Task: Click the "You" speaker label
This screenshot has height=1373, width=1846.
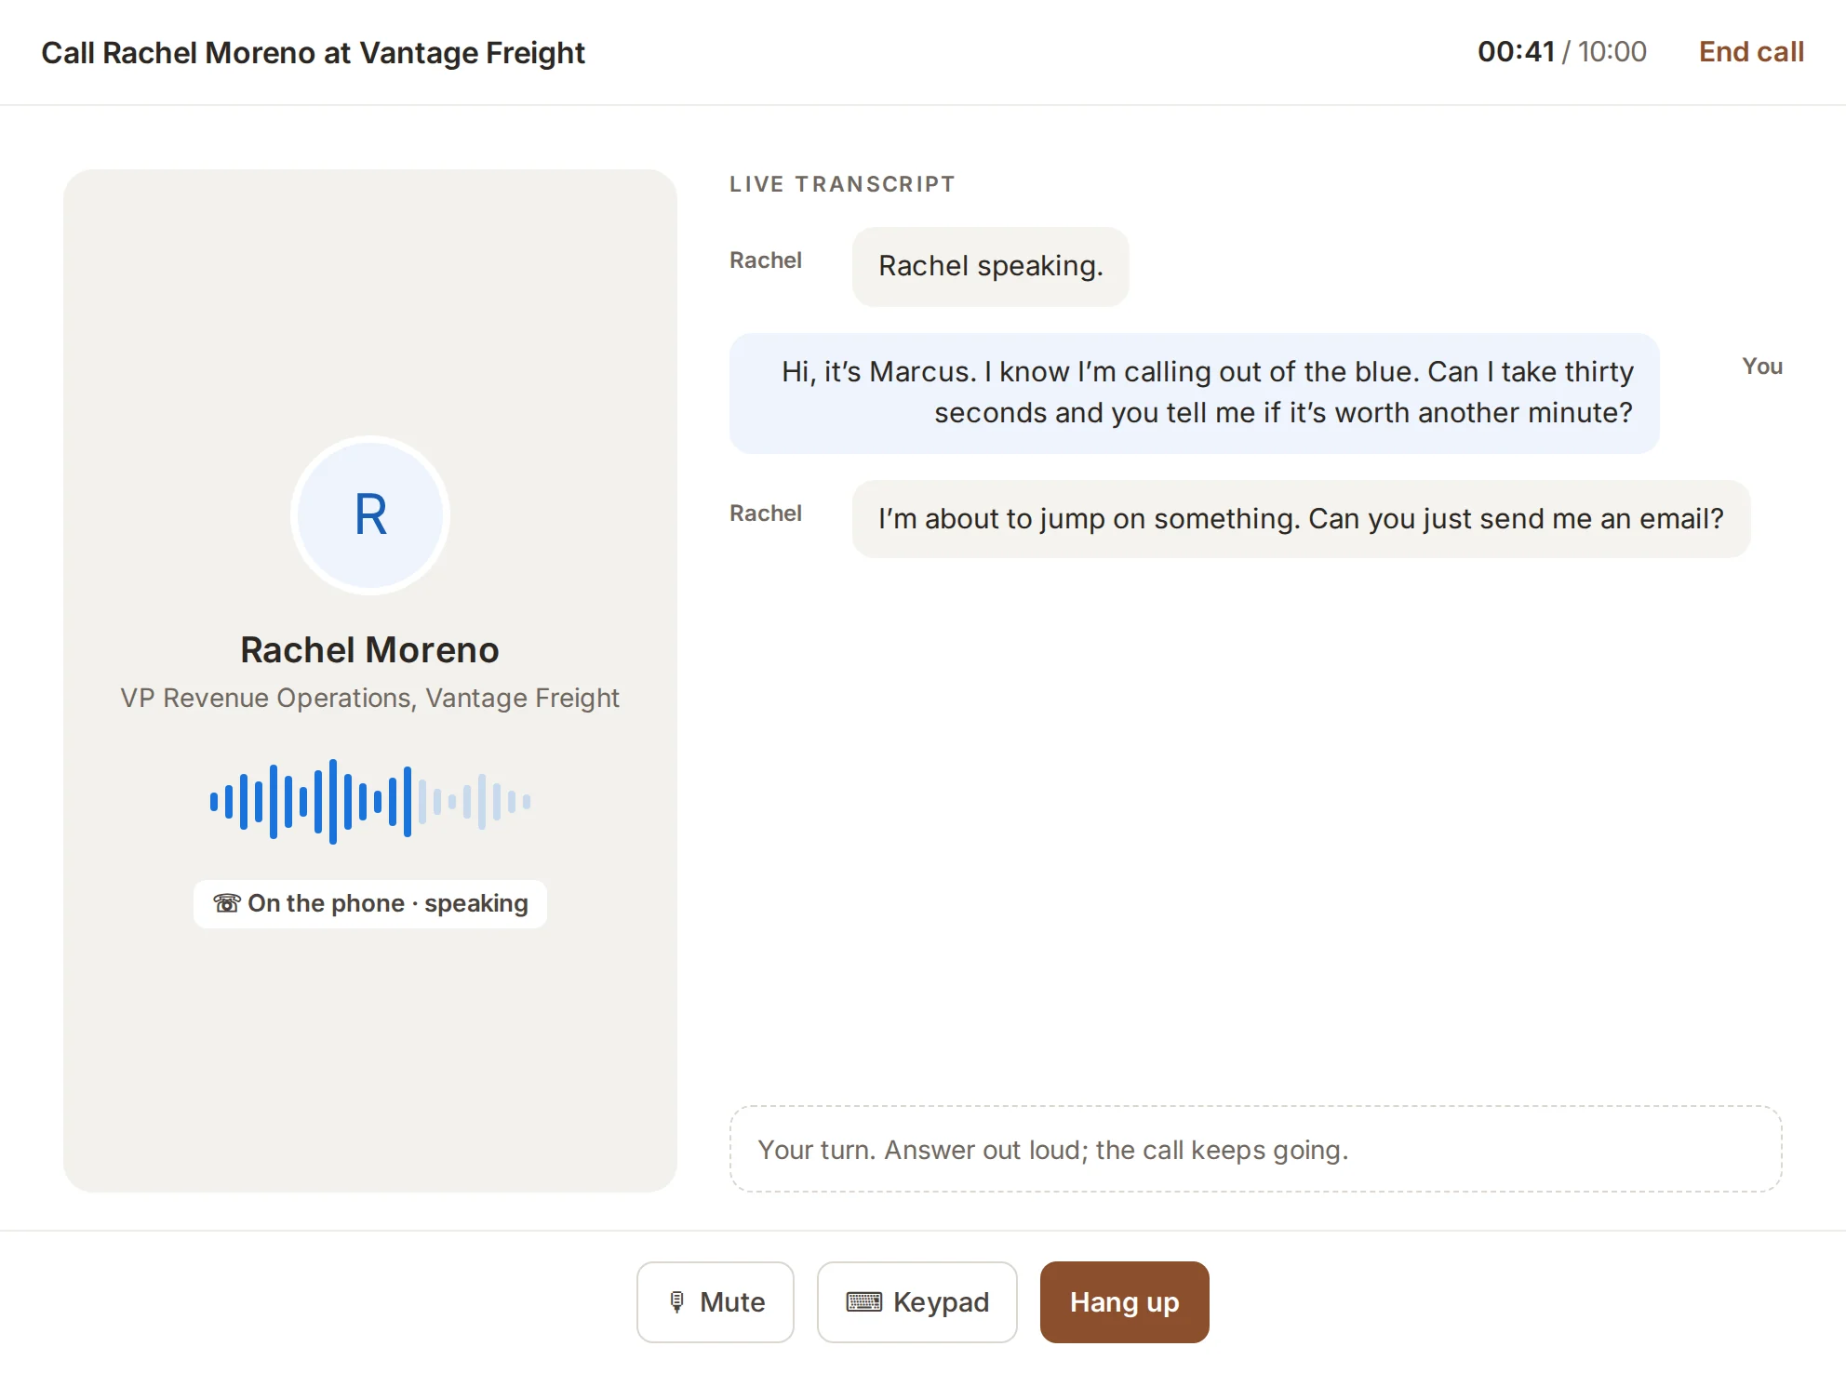Action: (1762, 367)
